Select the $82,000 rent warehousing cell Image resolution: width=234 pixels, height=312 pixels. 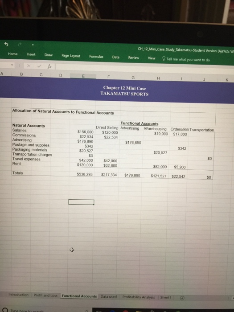point(160,167)
